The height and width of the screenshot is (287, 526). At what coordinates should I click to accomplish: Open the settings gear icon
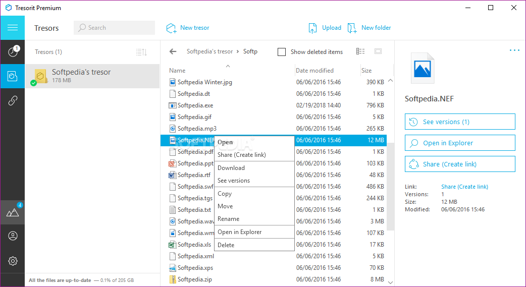13,261
